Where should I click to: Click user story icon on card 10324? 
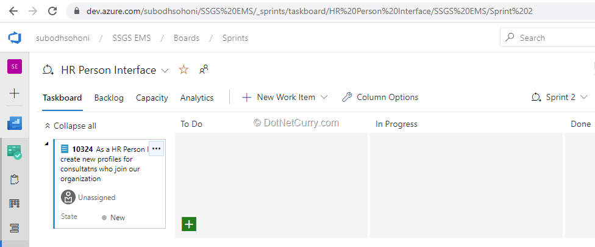[x=65, y=149]
